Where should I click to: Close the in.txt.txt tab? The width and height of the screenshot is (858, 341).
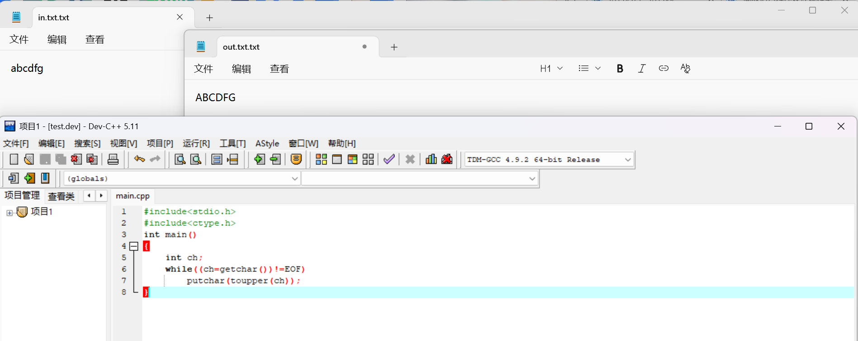180,17
